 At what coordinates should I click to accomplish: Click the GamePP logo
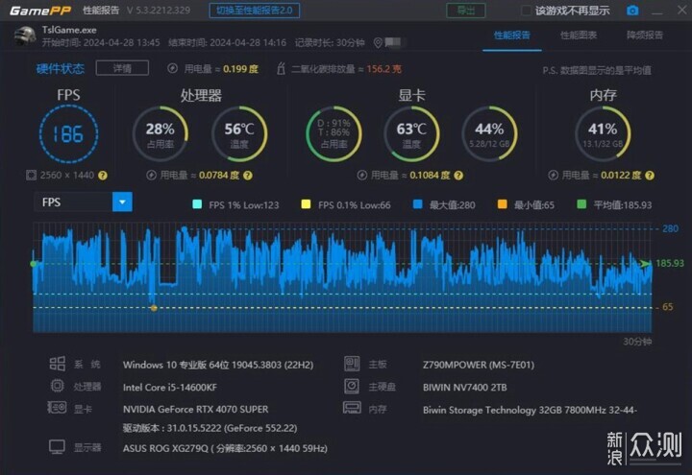coord(40,11)
